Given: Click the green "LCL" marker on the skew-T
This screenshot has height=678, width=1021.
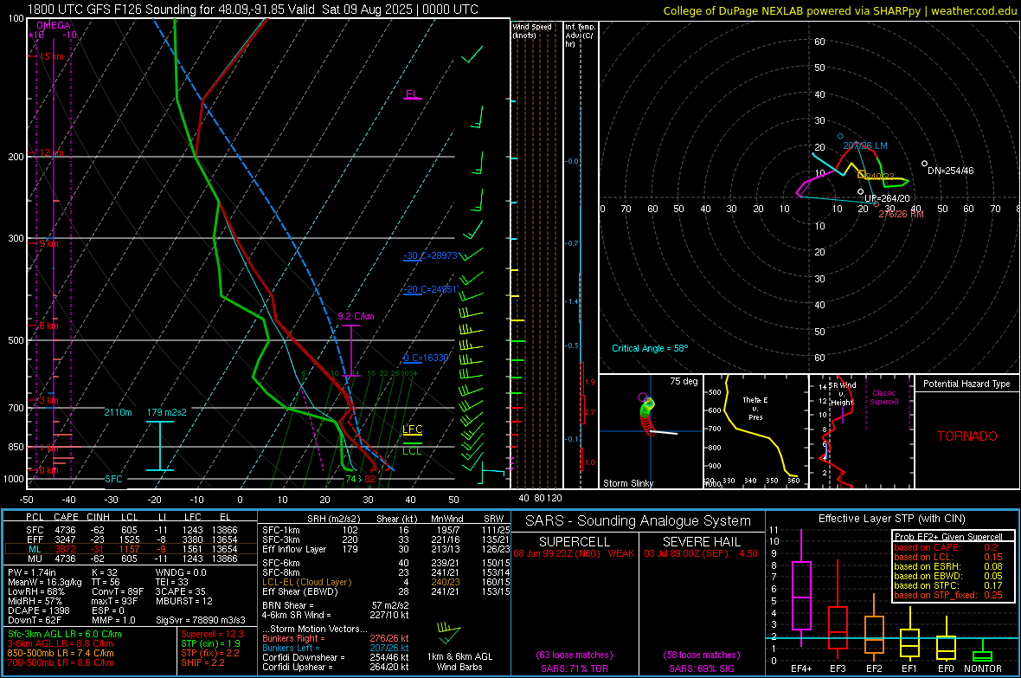Looking at the screenshot, I should (412, 450).
